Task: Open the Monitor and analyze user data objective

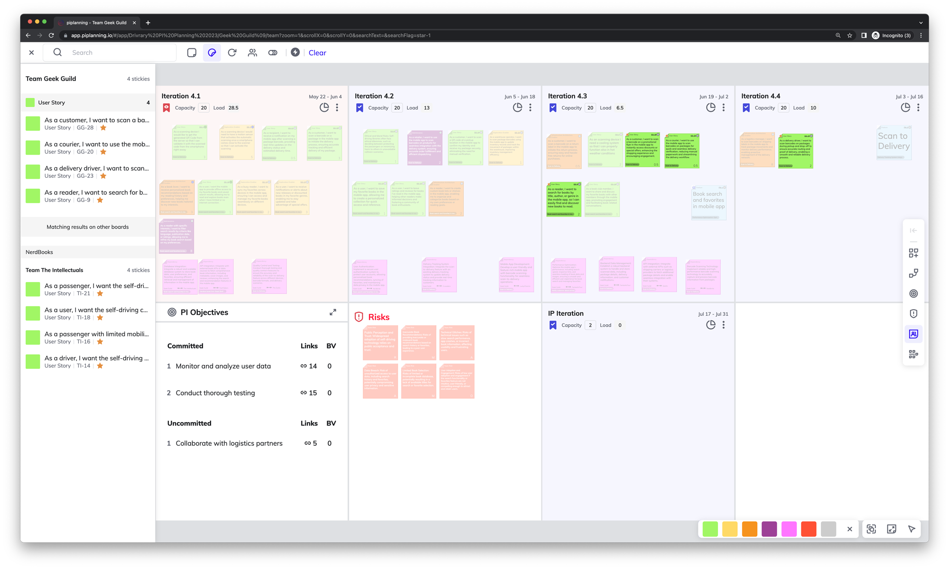Action: pos(223,366)
